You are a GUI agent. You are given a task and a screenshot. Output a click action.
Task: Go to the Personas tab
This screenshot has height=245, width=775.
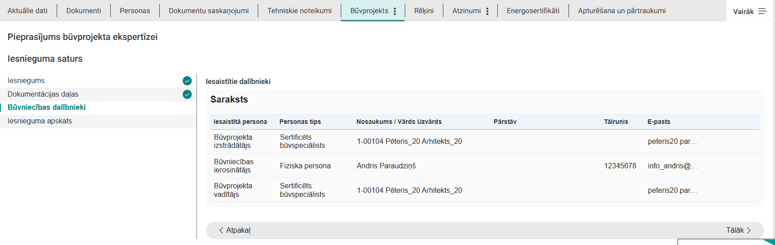[135, 10]
